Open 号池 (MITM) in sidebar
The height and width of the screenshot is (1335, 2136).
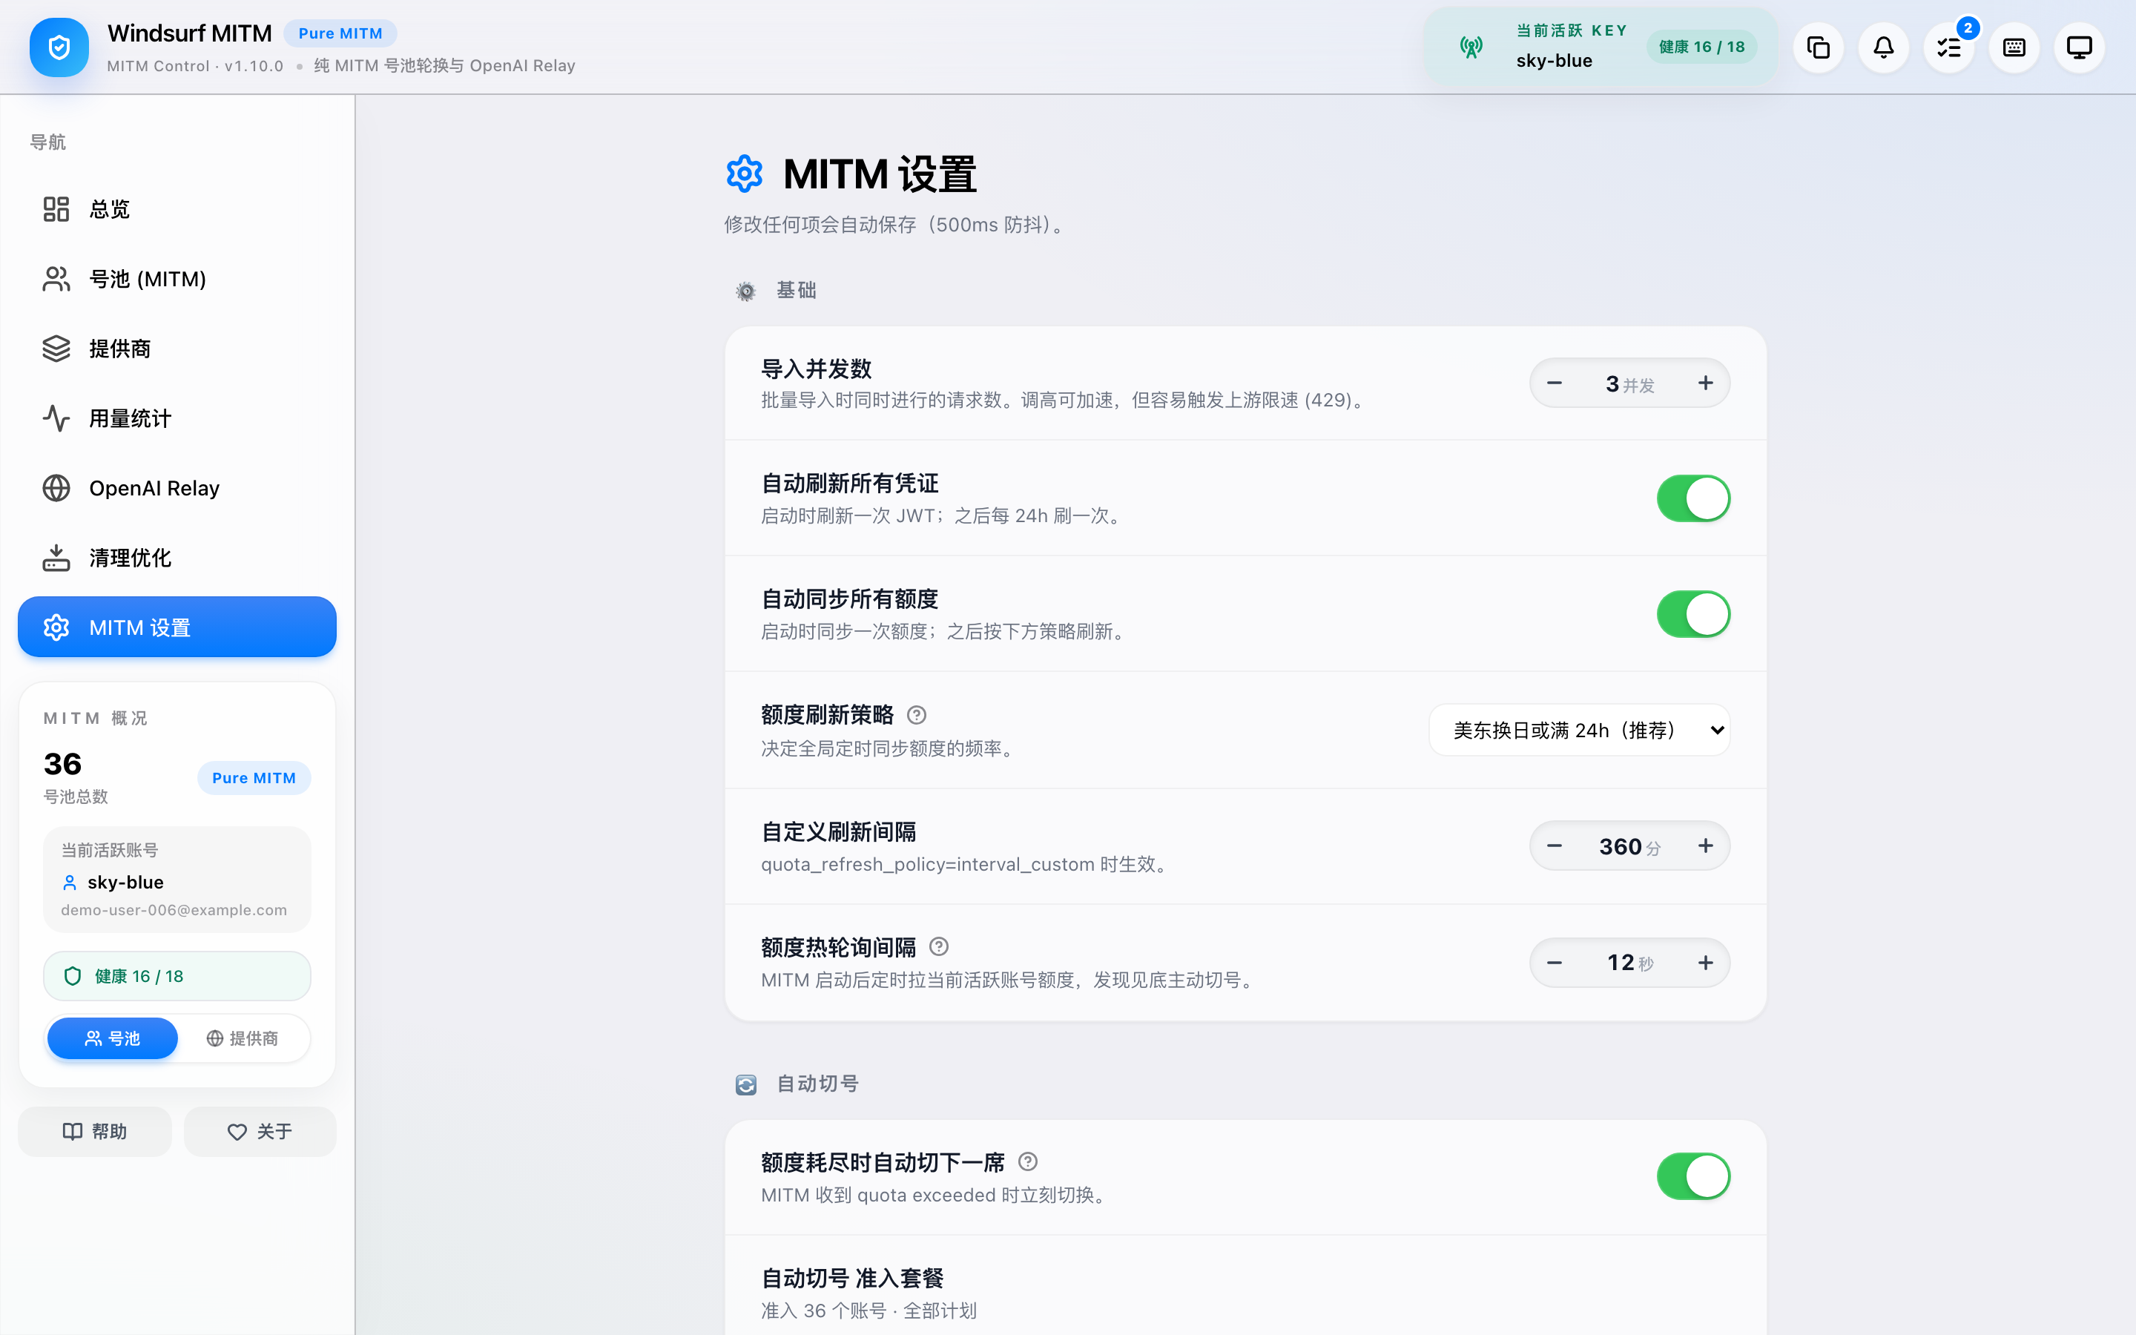tap(177, 279)
